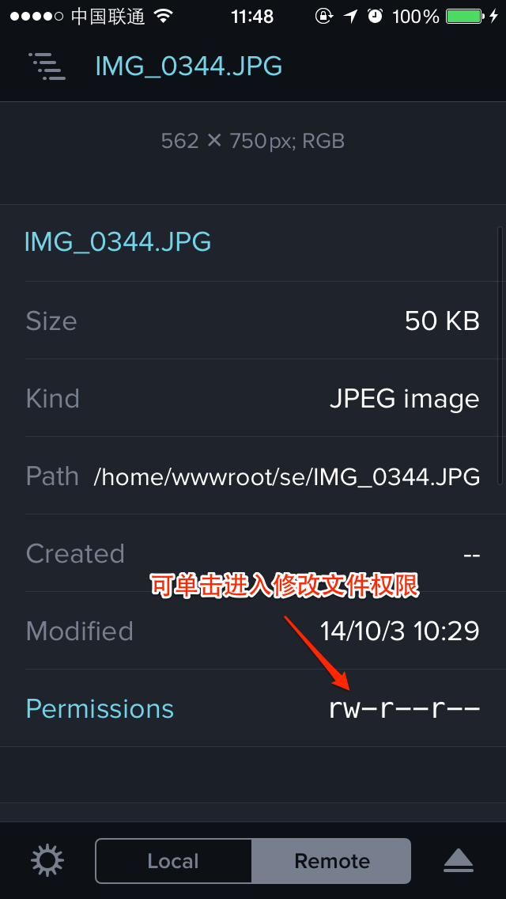Open Permissions rw-r--r-- editor
506x899 pixels.
tap(403, 708)
